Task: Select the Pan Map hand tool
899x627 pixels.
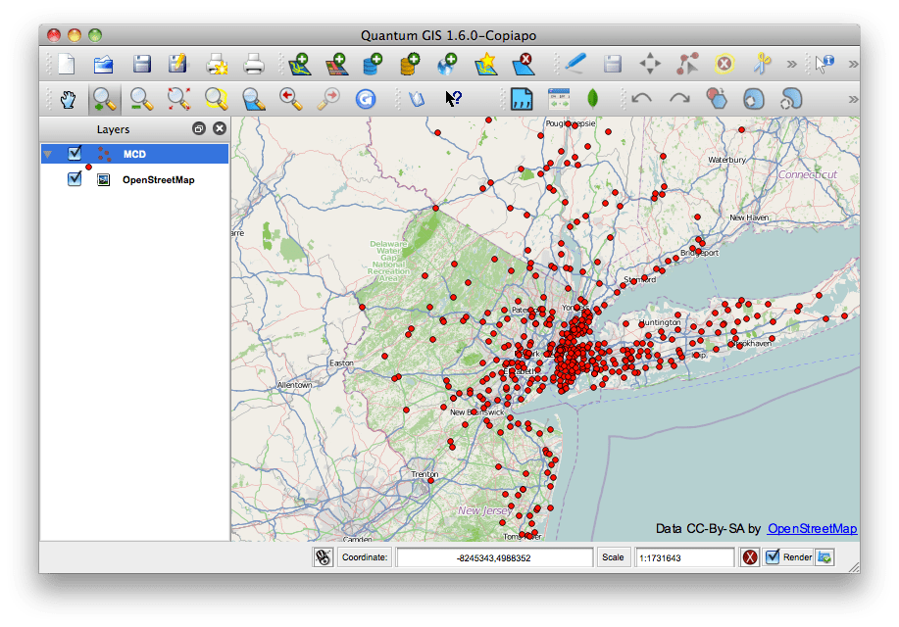Action: tap(68, 99)
